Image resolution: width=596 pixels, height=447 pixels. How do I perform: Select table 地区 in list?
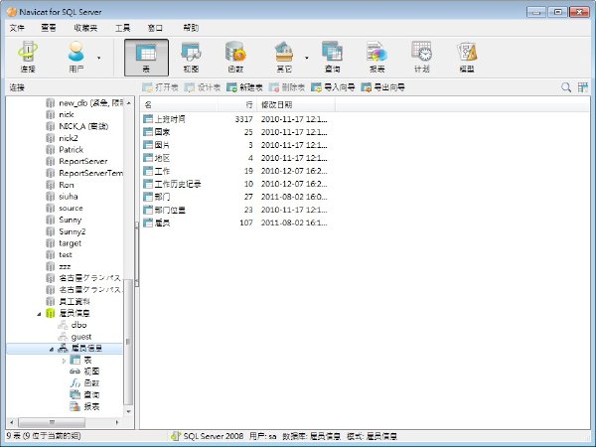(162, 158)
